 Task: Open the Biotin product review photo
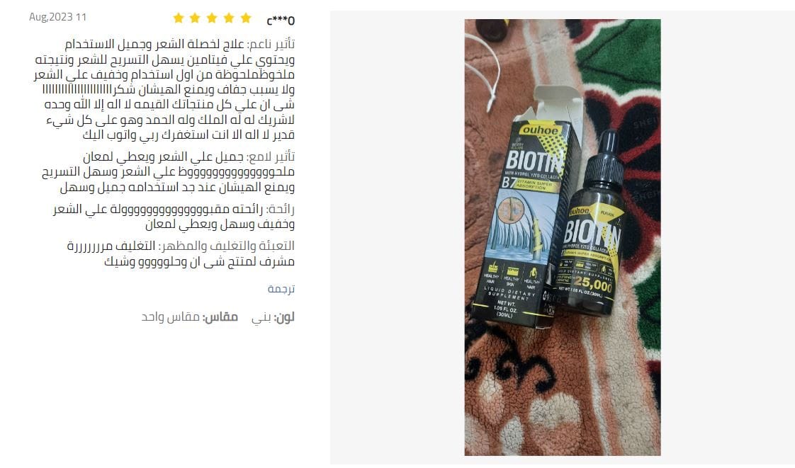[x=563, y=237]
